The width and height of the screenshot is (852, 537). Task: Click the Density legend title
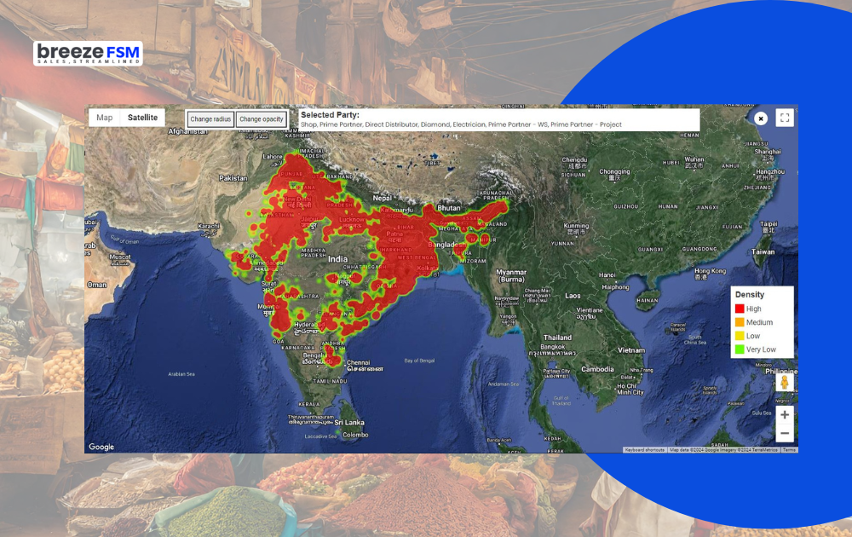[x=750, y=295]
